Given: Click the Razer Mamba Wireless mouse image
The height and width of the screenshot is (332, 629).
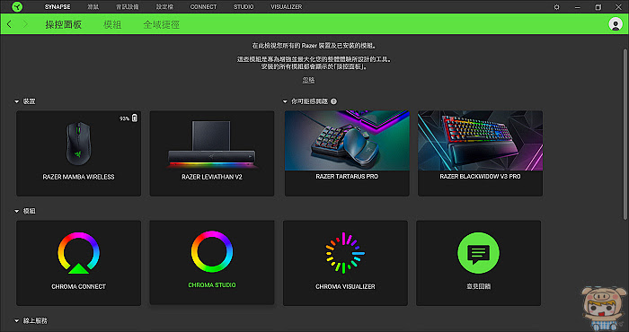Looking at the screenshot, I should click(79, 144).
